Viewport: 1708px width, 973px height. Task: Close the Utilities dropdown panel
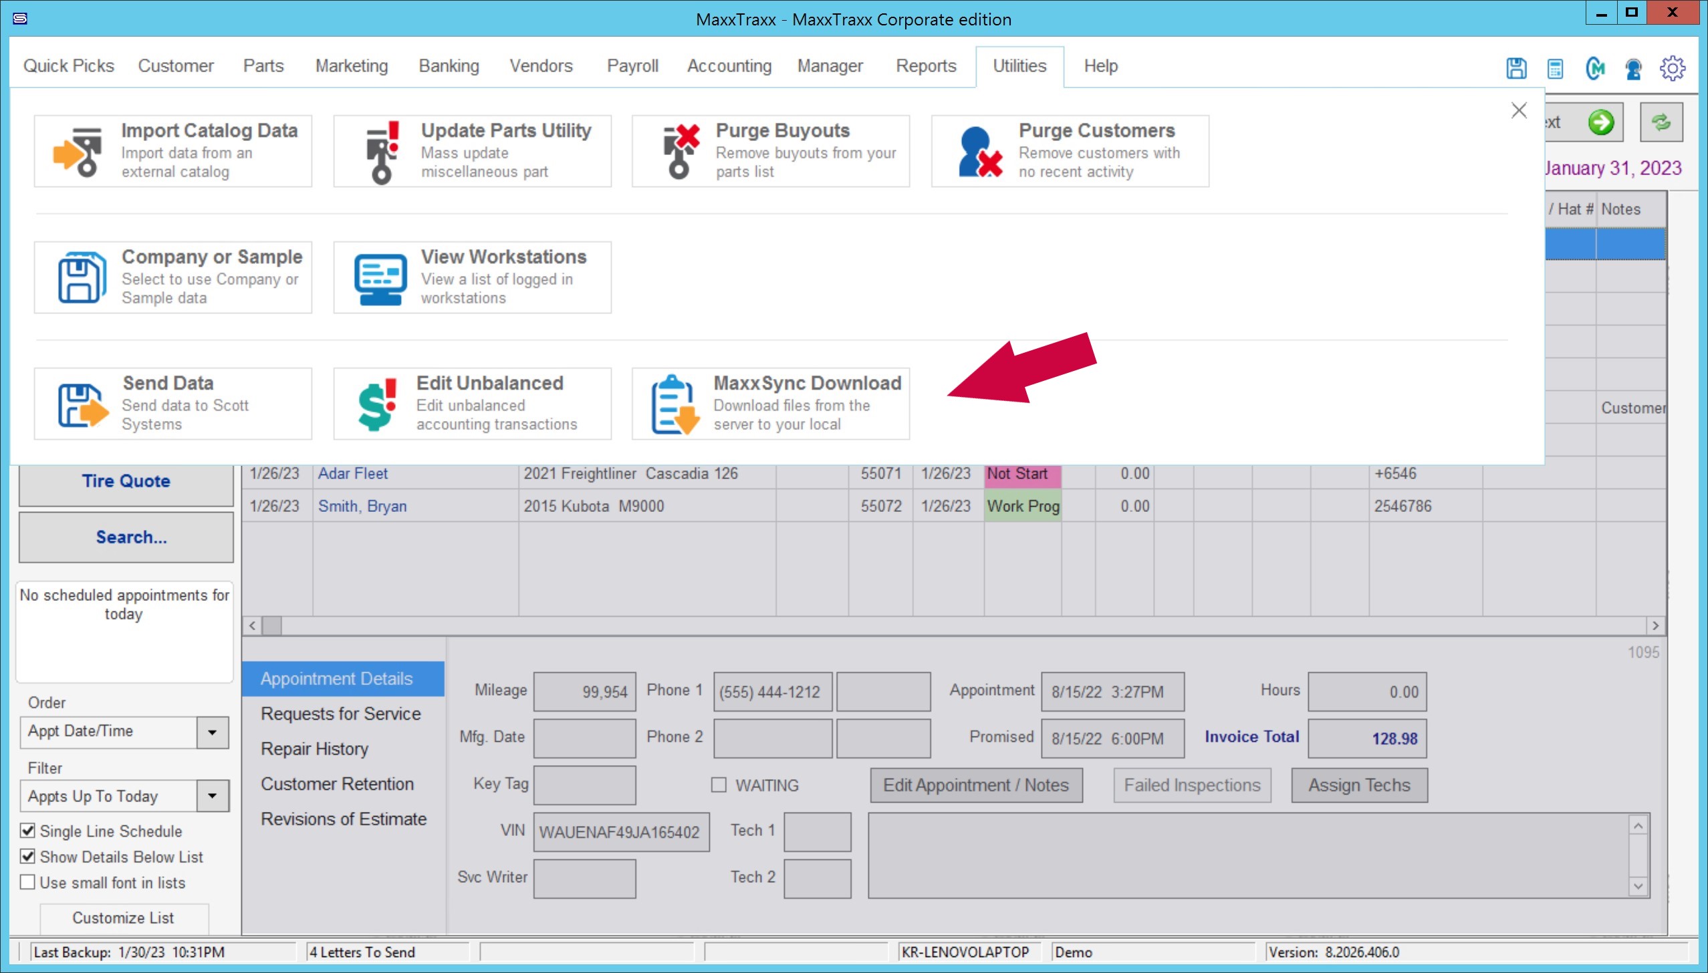[1519, 110]
